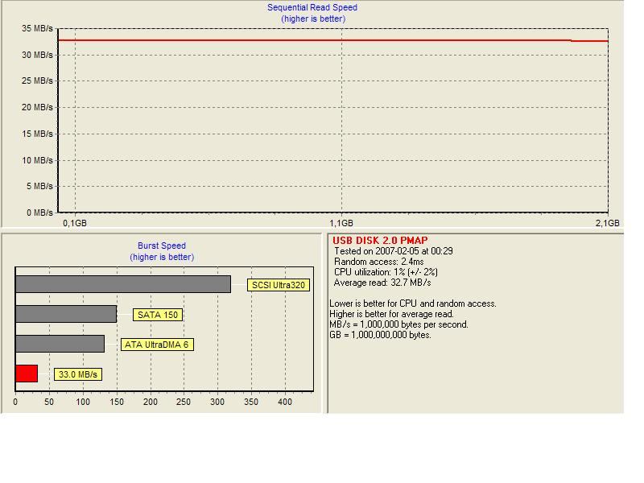
Task: Click the 10 MB/s axis label
Action: click(x=37, y=160)
